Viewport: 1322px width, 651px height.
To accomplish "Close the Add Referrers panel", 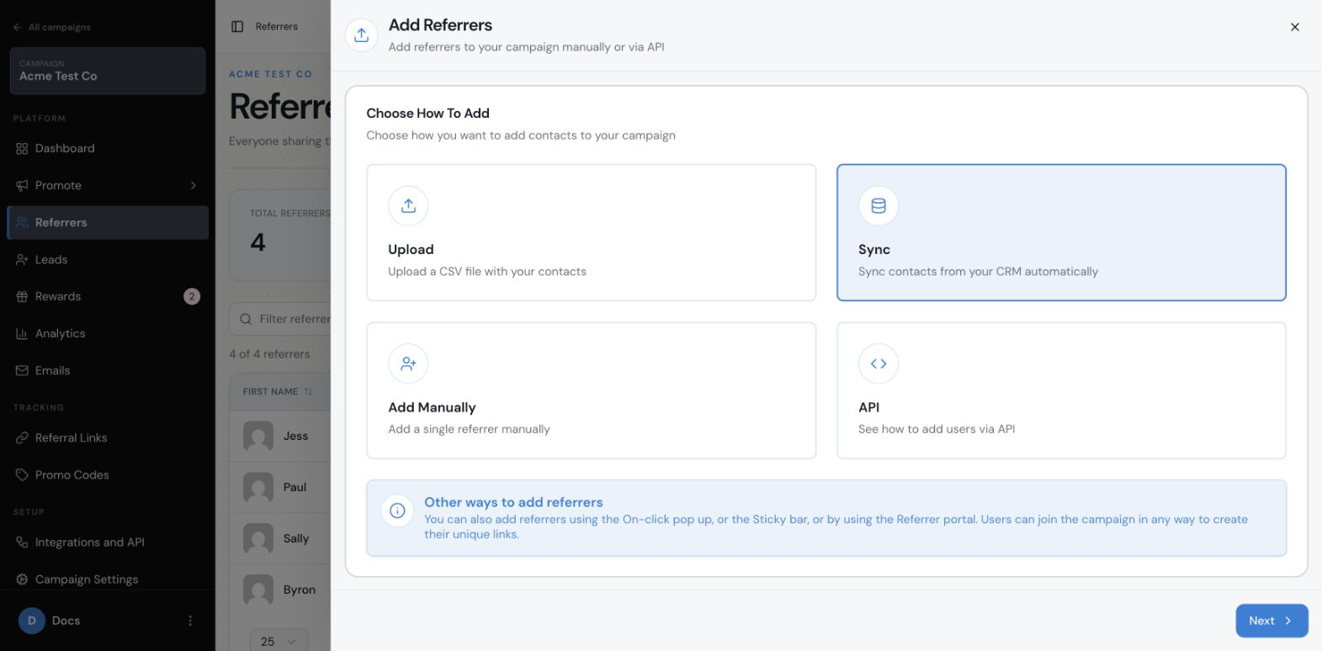I will point(1295,27).
